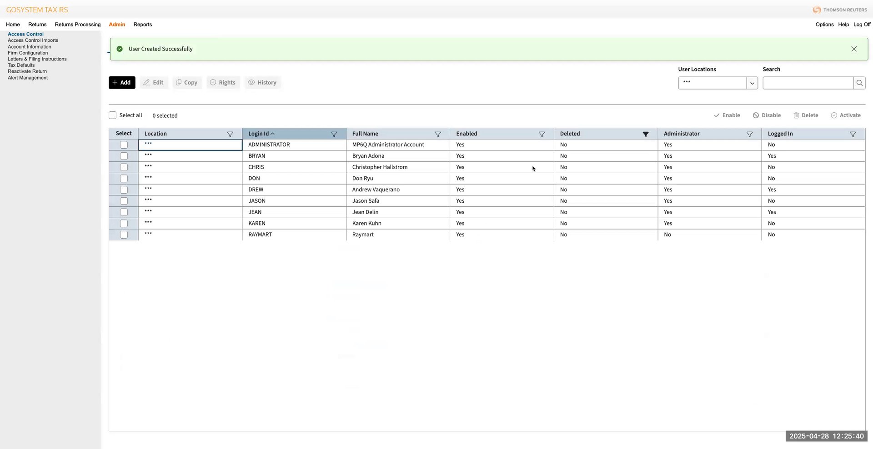Open Alert Management page
The image size is (873, 449).
click(x=28, y=78)
